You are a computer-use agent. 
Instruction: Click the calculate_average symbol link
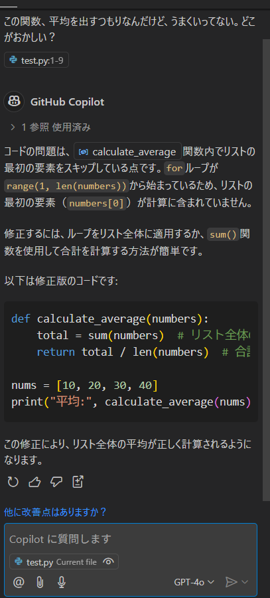(x=127, y=152)
